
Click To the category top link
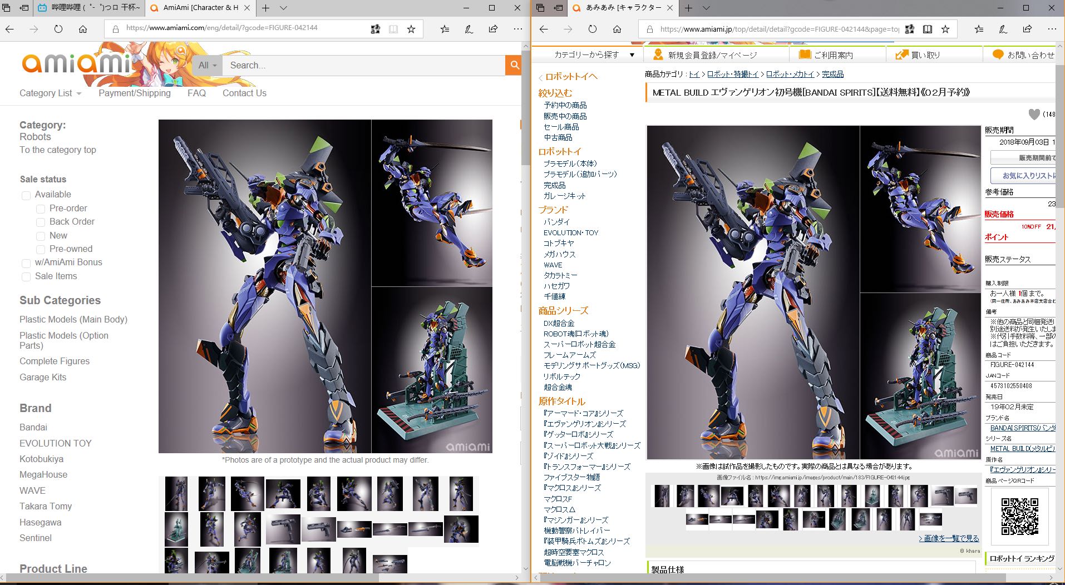58,150
